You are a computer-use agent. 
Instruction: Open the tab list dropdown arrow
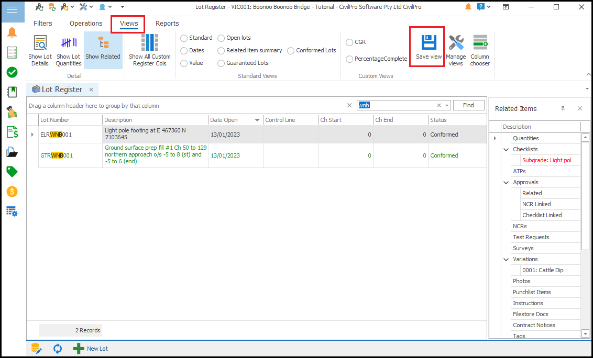point(587,89)
